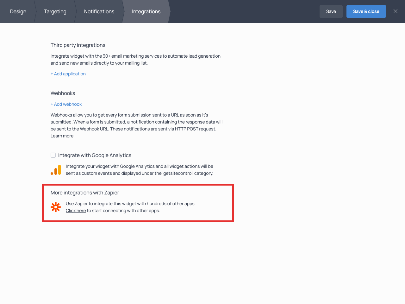Screen dimensions: 405x304
Task: Enable the Google Analytics integration checkbox
Action: click(x=53, y=155)
